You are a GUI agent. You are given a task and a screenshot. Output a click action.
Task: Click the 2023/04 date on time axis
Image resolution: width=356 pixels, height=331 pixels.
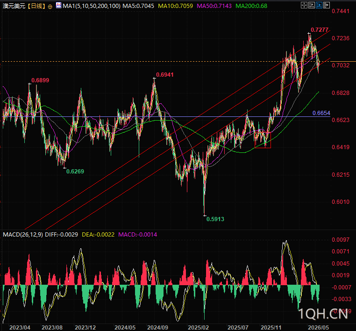click(x=20, y=328)
